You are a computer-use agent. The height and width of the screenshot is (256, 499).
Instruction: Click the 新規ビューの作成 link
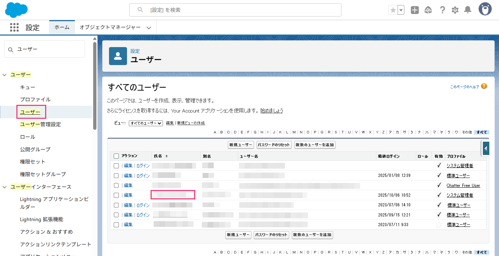pos(191,123)
